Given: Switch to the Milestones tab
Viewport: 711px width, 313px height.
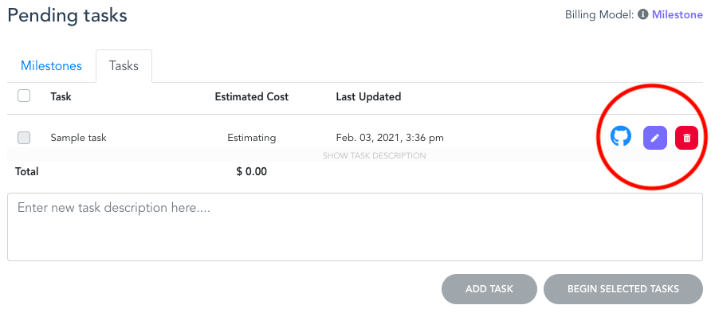Looking at the screenshot, I should point(51,66).
